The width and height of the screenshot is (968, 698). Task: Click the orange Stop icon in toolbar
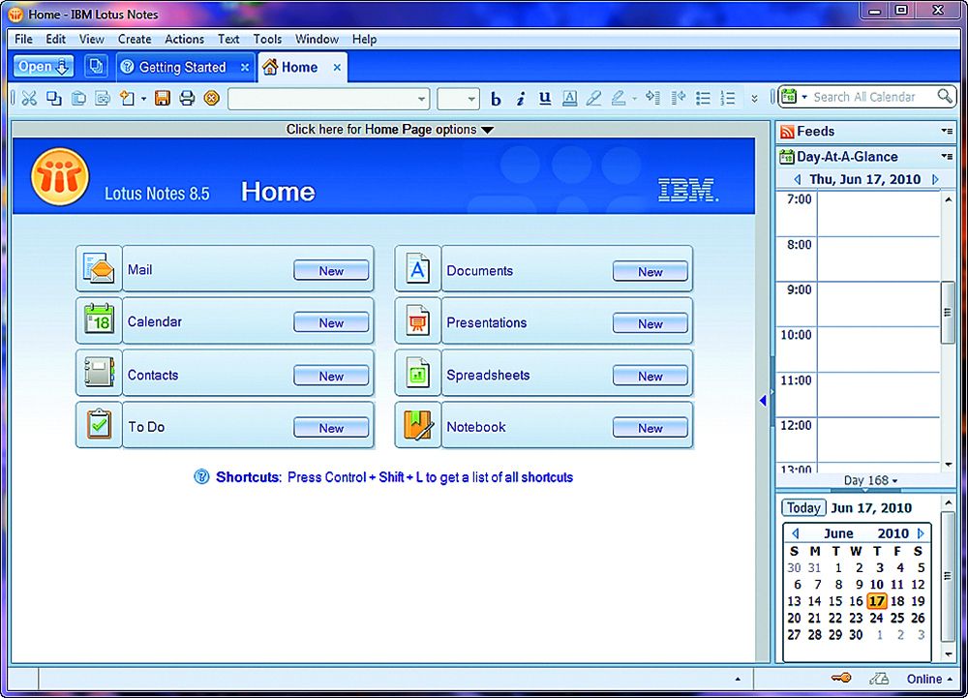coord(212,98)
